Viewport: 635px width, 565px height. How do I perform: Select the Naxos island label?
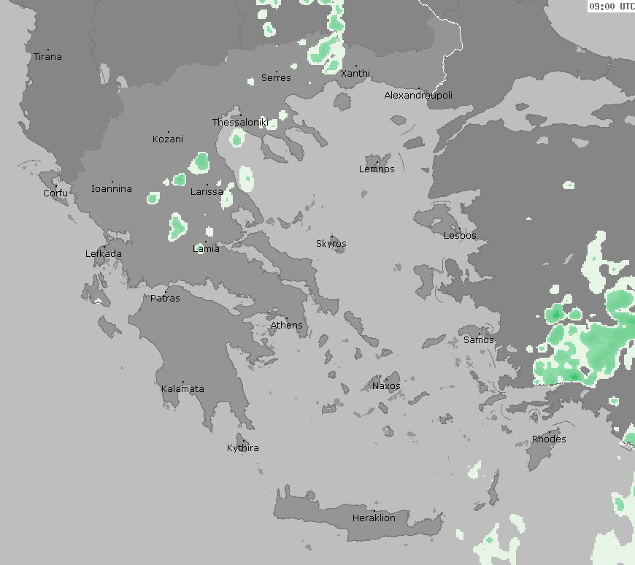[x=386, y=386]
